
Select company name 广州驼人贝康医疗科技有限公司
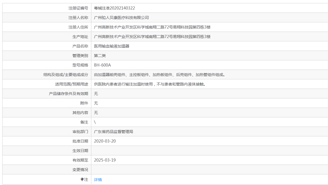(121, 18)
